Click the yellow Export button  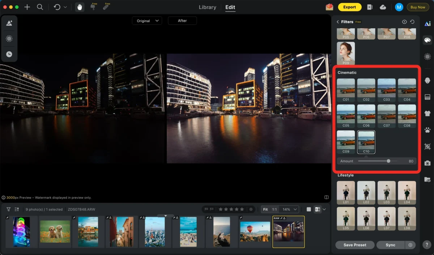[x=349, y=7]
